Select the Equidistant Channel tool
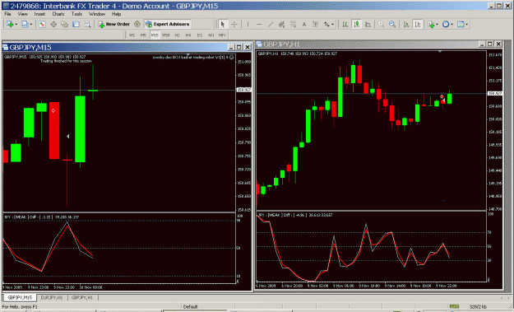The height and width of the screenshot is (312, 514). [281, 24]
